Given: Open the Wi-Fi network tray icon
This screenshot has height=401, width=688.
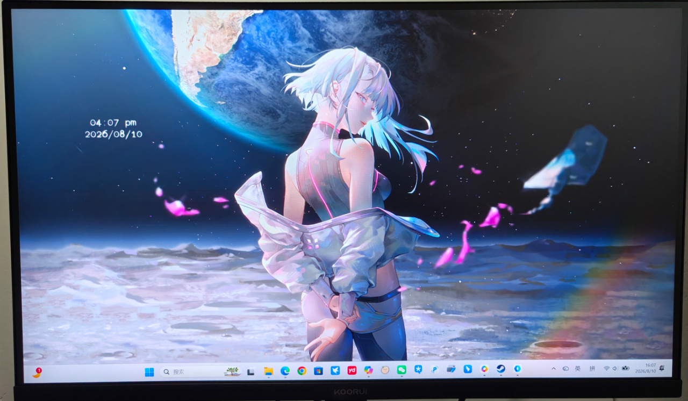Looking at the screenshot, I should pyautogui.click(x=606, y=368).
